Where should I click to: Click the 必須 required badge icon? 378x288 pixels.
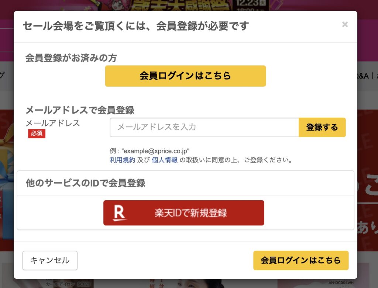click(x=37, y=134)
